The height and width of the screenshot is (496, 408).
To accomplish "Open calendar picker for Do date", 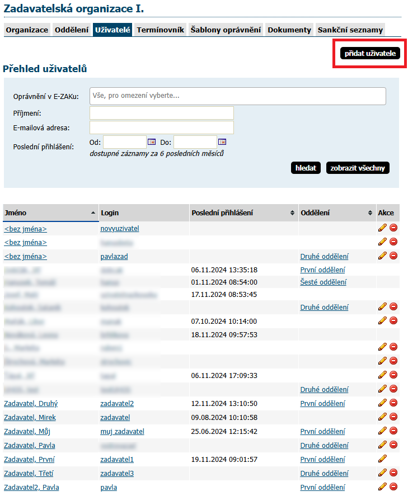I will pos(222,142).
